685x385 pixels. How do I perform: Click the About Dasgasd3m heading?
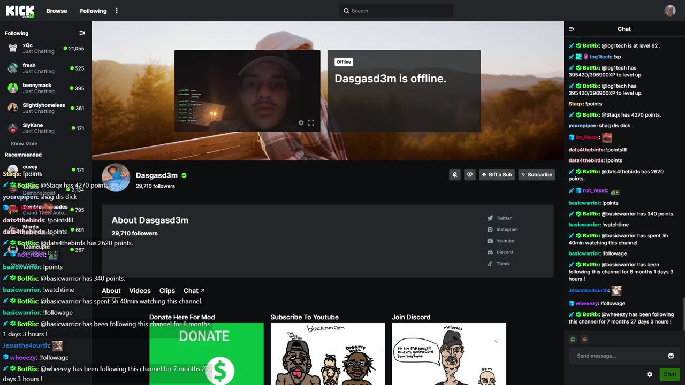coord(150,220)
